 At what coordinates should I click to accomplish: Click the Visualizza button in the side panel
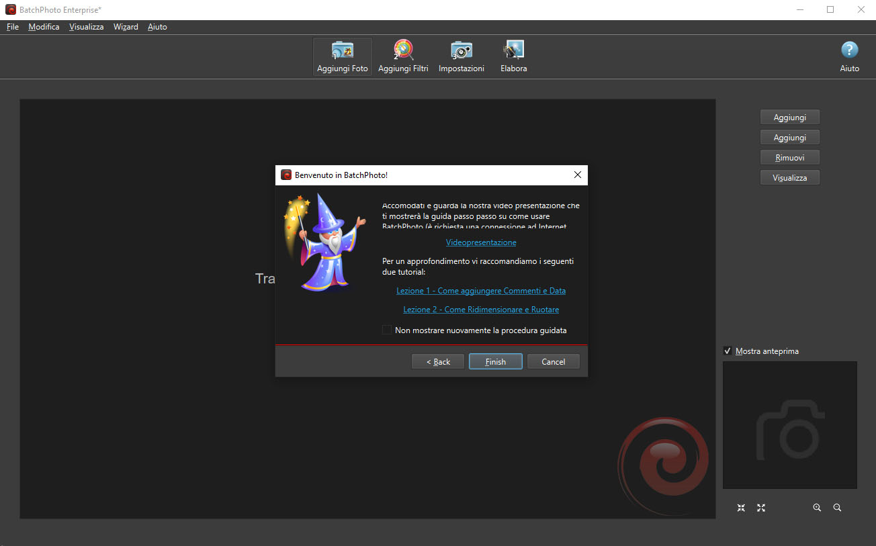[x=790, y=178]
